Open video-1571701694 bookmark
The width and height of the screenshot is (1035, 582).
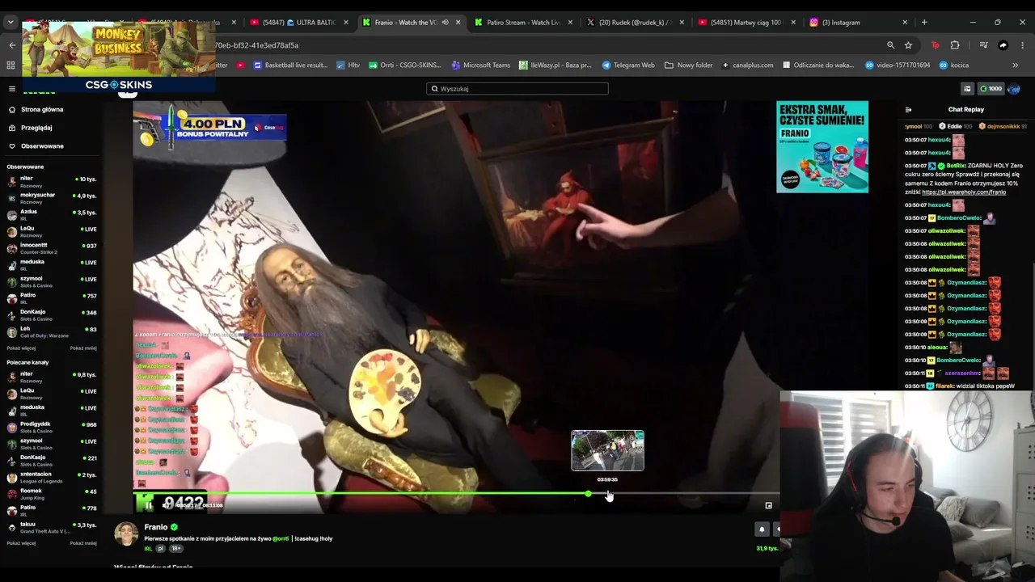pyautogui.click(x=898, y=65)
